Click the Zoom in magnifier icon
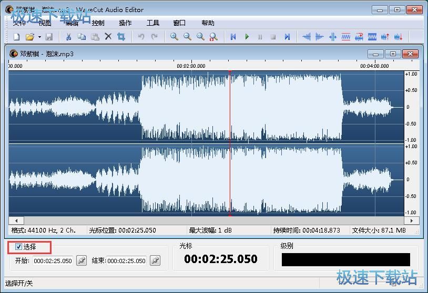Image resolution: width=428 pixels, height=293 pixels. coord(174,37)
